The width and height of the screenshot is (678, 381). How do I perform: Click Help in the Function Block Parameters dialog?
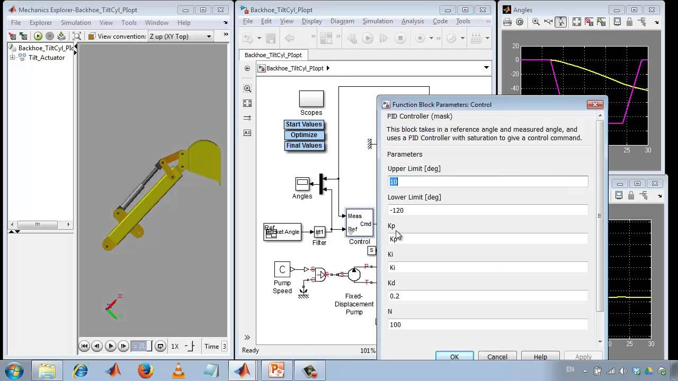pyautogui.click(x=540, y=357)
